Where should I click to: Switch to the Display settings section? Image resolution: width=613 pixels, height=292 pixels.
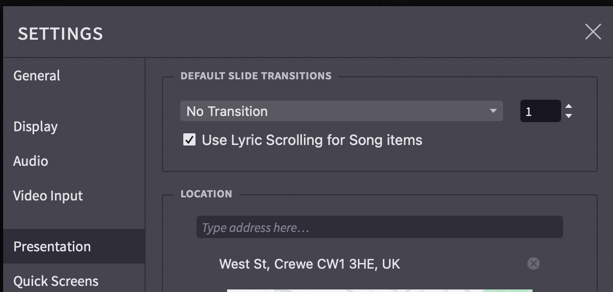pos(36,127)
